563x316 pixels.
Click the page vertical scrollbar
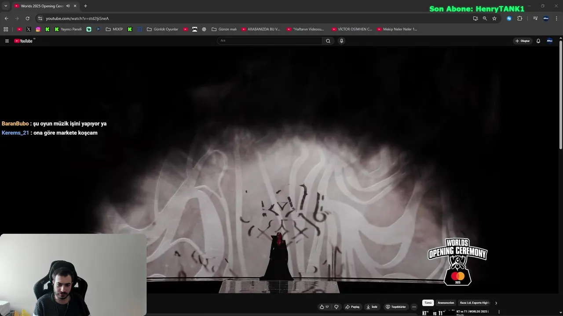[x=560, y=94]
